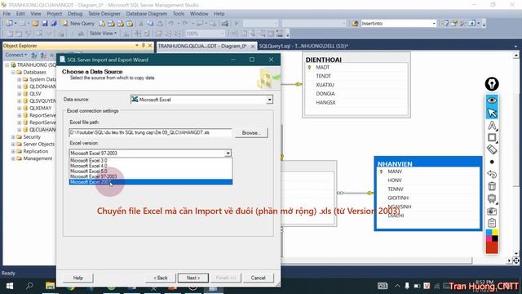
Task: Open the File menu
Action: click(7, 14)
